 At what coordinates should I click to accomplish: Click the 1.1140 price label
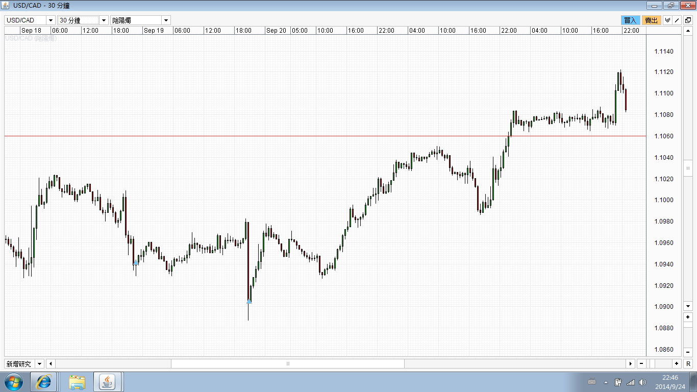tap(664, 52)
